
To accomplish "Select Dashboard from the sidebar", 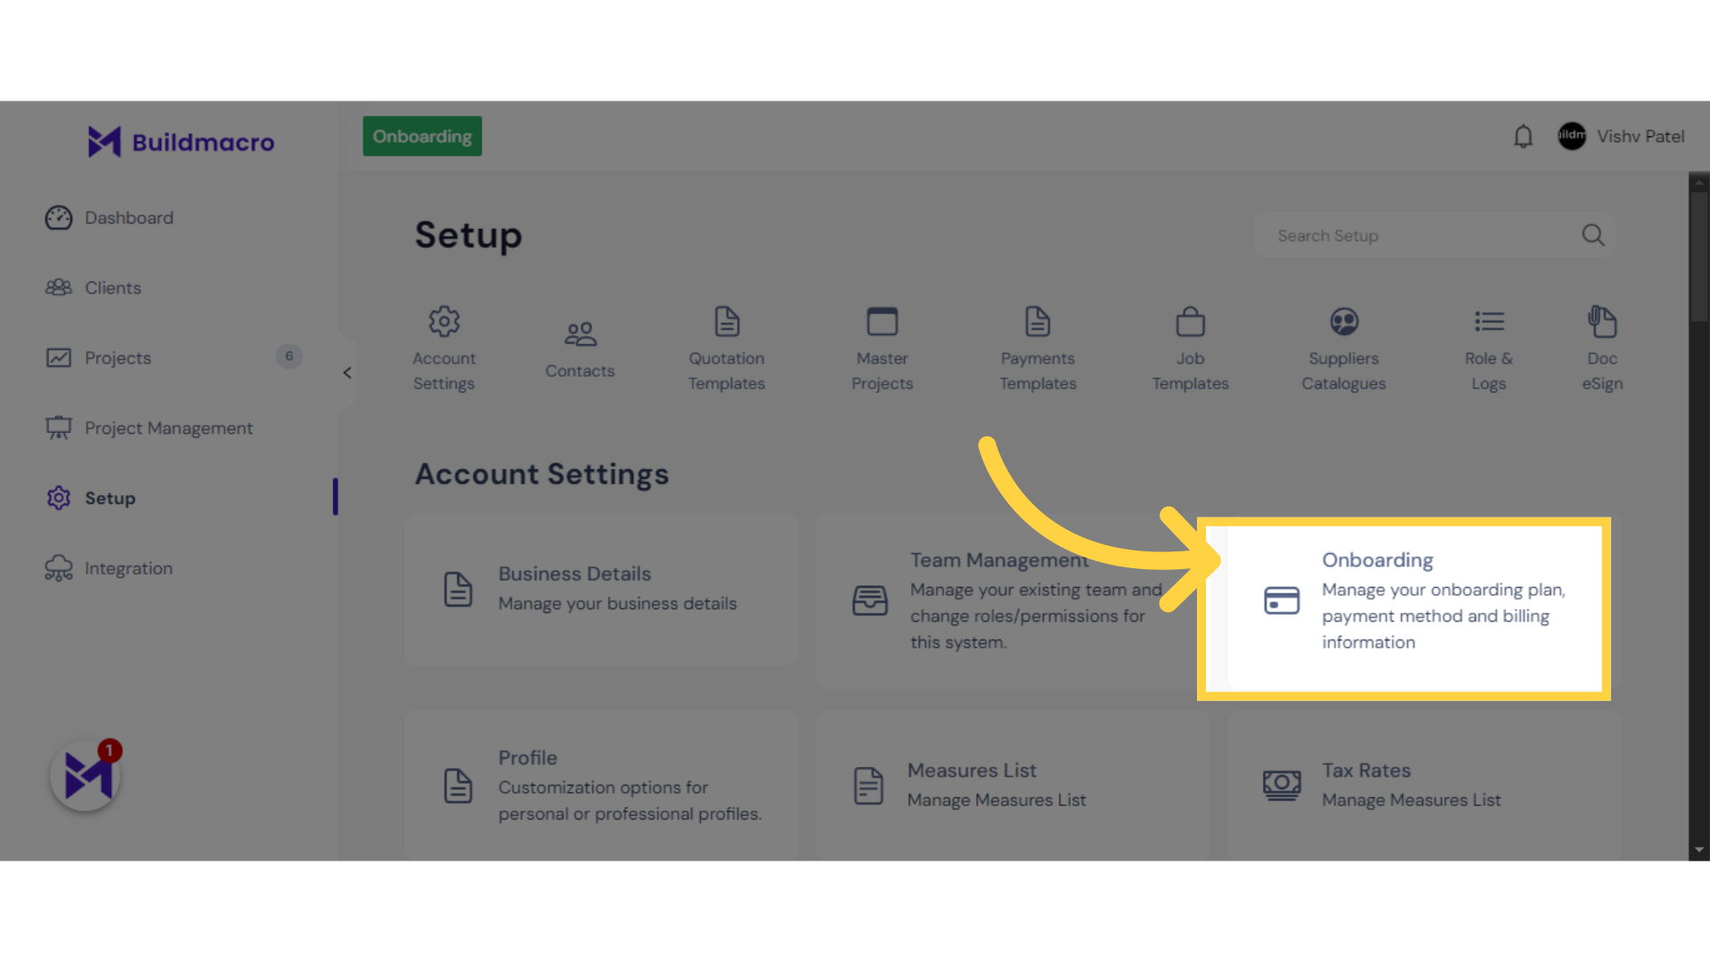I will pyautogui.click(x=129, y=216).
